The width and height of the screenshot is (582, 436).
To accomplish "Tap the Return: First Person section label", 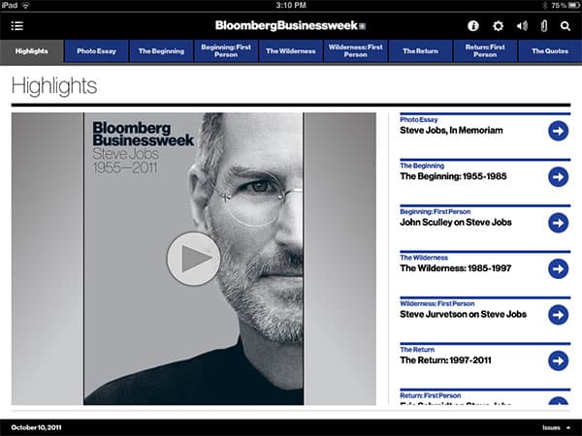I will tap(430, 395).
